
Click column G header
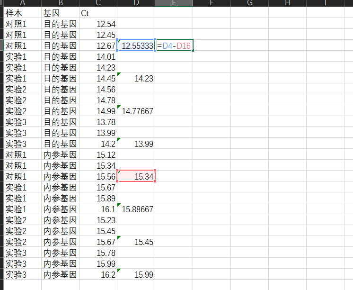(249, 3)
